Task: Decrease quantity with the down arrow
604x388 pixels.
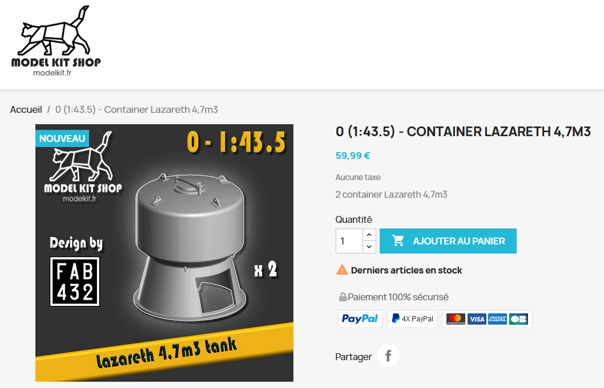Action: 369,247
